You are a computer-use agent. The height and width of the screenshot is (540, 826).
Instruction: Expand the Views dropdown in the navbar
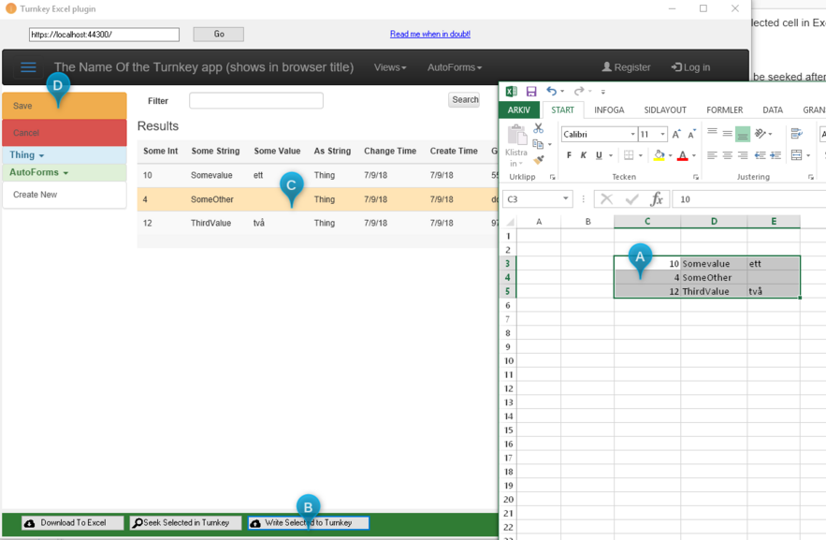pos(390,67)
